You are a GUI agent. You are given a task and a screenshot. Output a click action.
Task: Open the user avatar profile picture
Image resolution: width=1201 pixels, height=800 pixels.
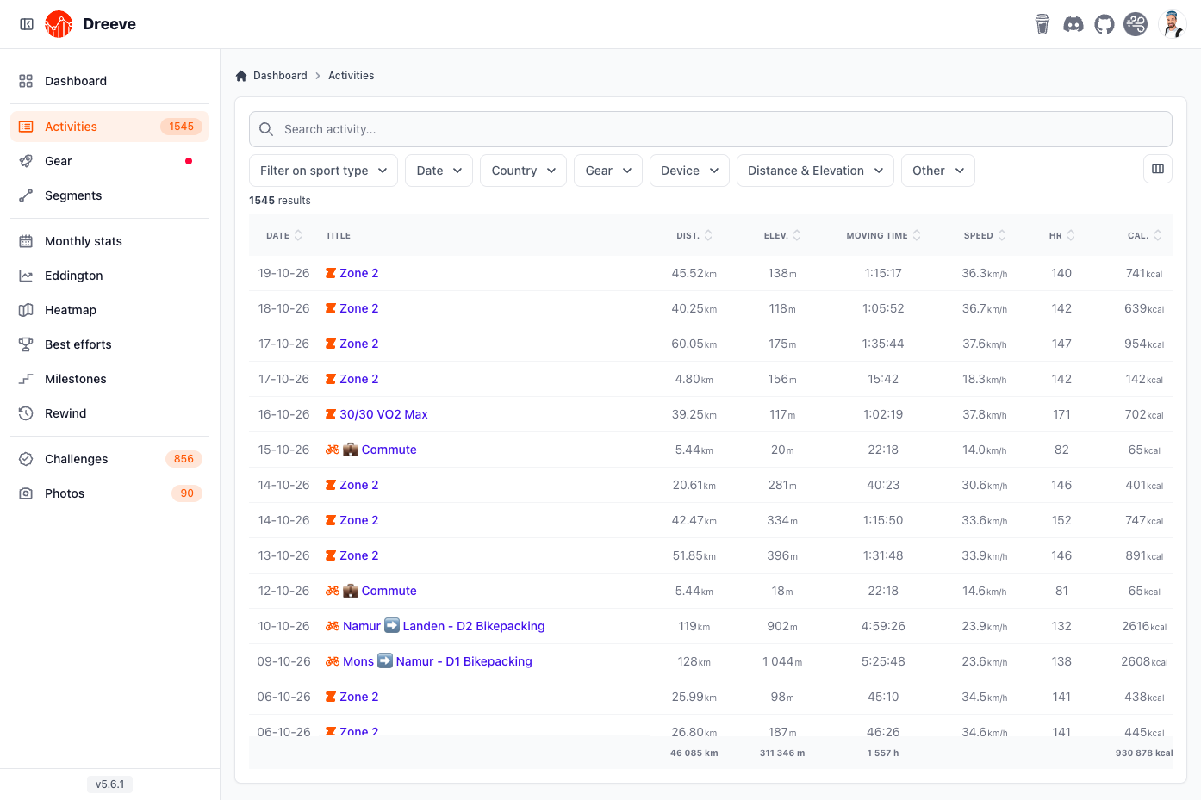1173,24
